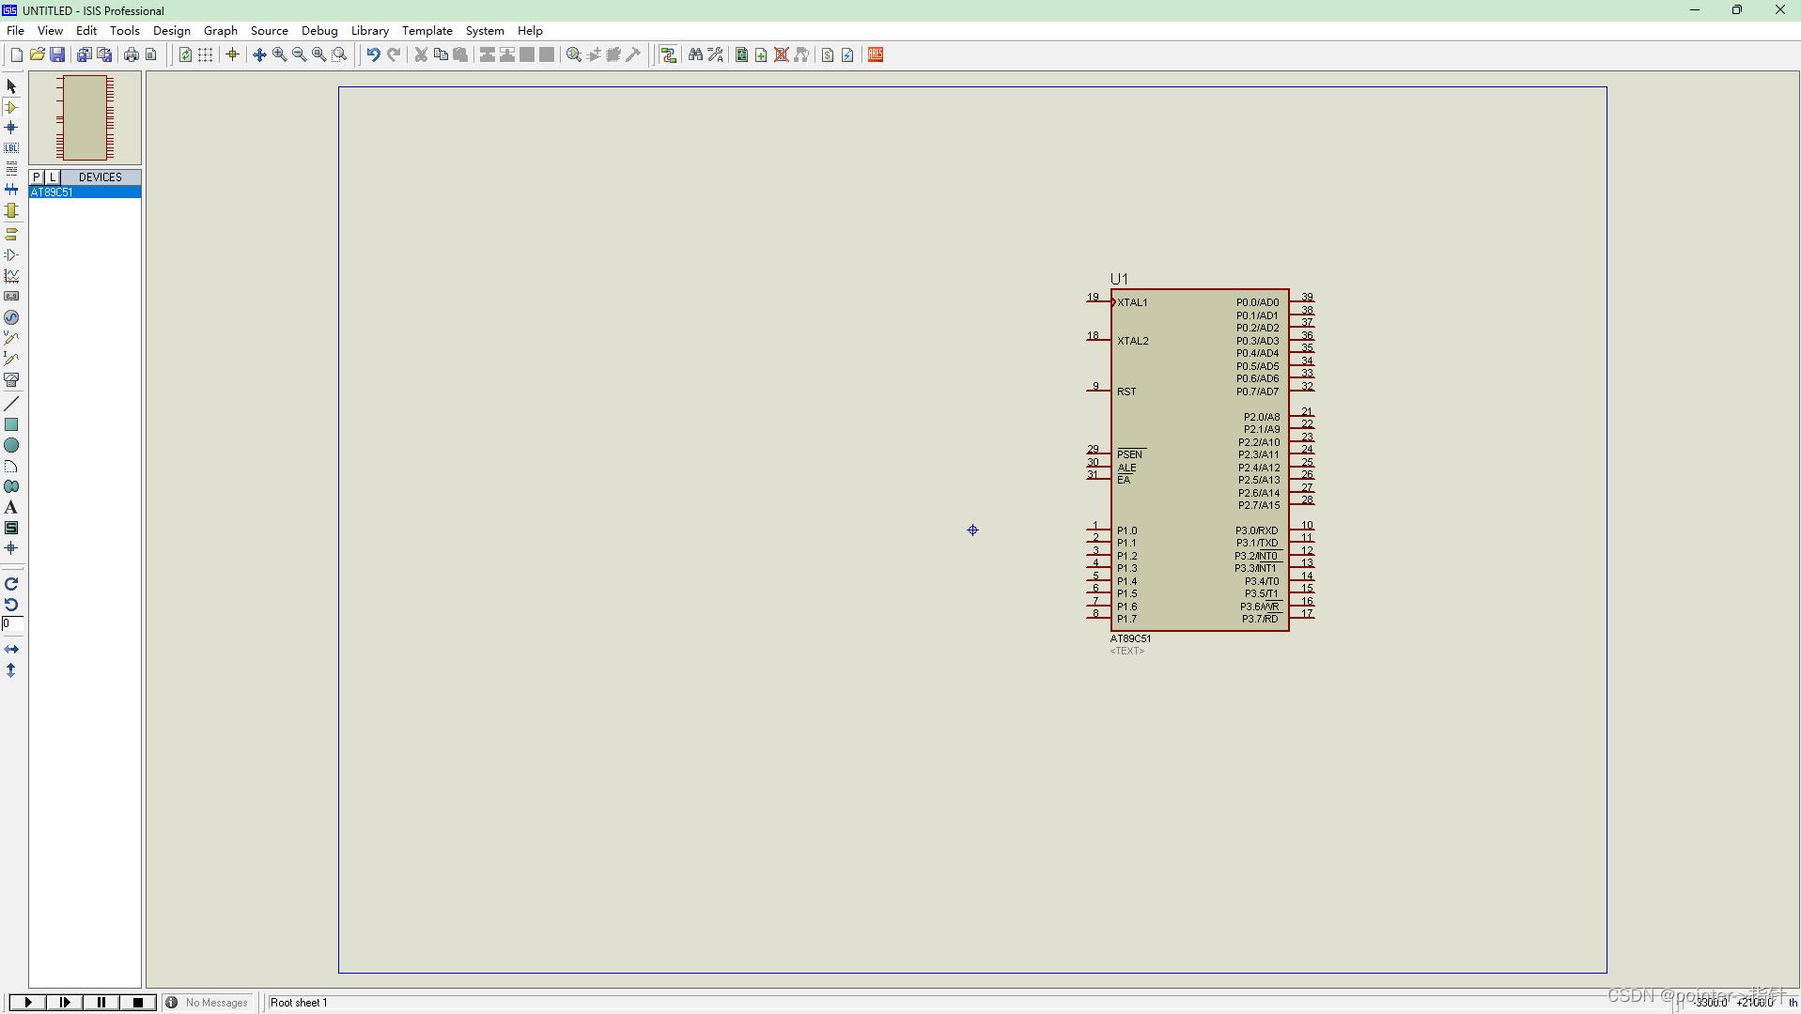The image size is (1801, 1014).
Task: Toggle the wire auto-router
Action: point(668,54)
